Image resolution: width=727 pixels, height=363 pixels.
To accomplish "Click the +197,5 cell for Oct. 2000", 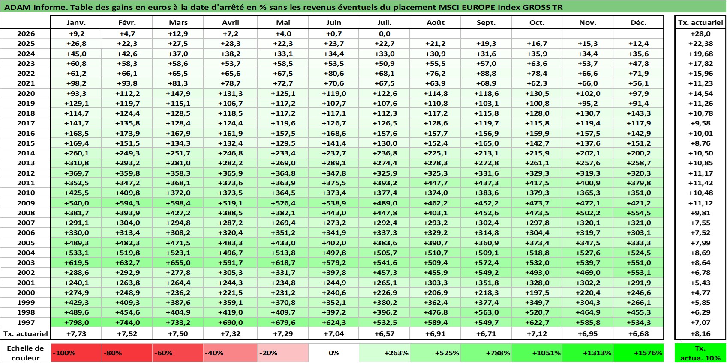I will pyautogui.click(x=537, y=292).
